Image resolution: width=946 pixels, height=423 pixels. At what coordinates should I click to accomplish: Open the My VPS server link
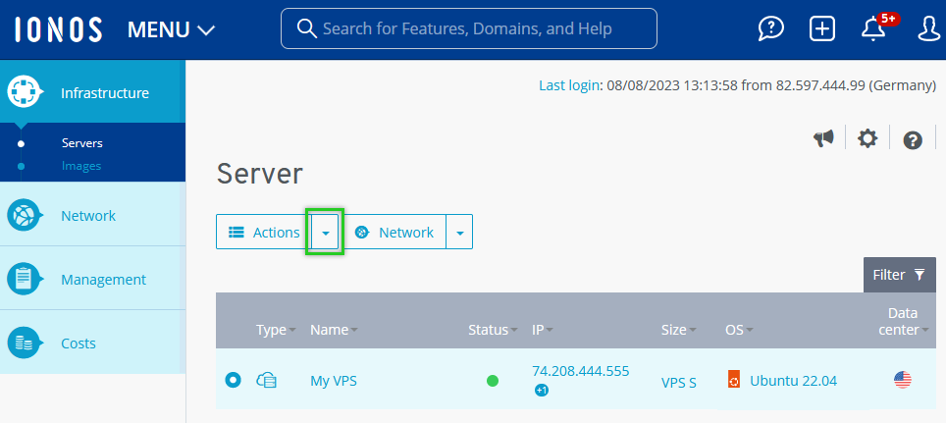pyautogui.click(x=334, y=381)
